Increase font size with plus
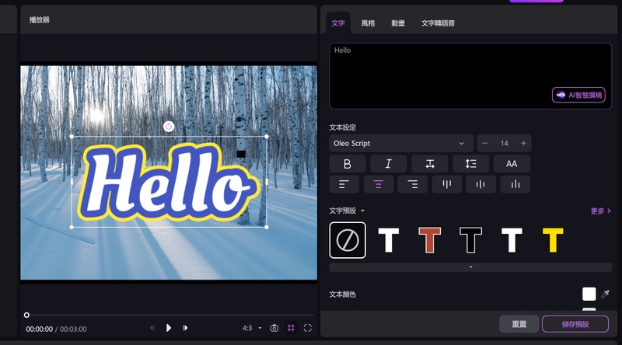Screen dimensions: 622x345 tap(523, 143)
